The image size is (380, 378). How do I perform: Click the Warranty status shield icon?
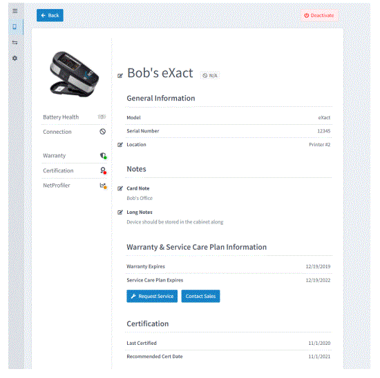103,156
